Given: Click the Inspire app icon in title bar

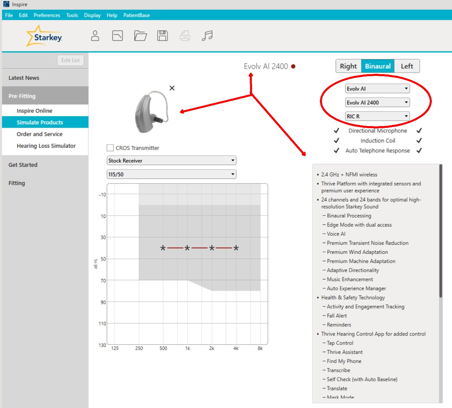Looking at the screenshot, I should point(6,4).
